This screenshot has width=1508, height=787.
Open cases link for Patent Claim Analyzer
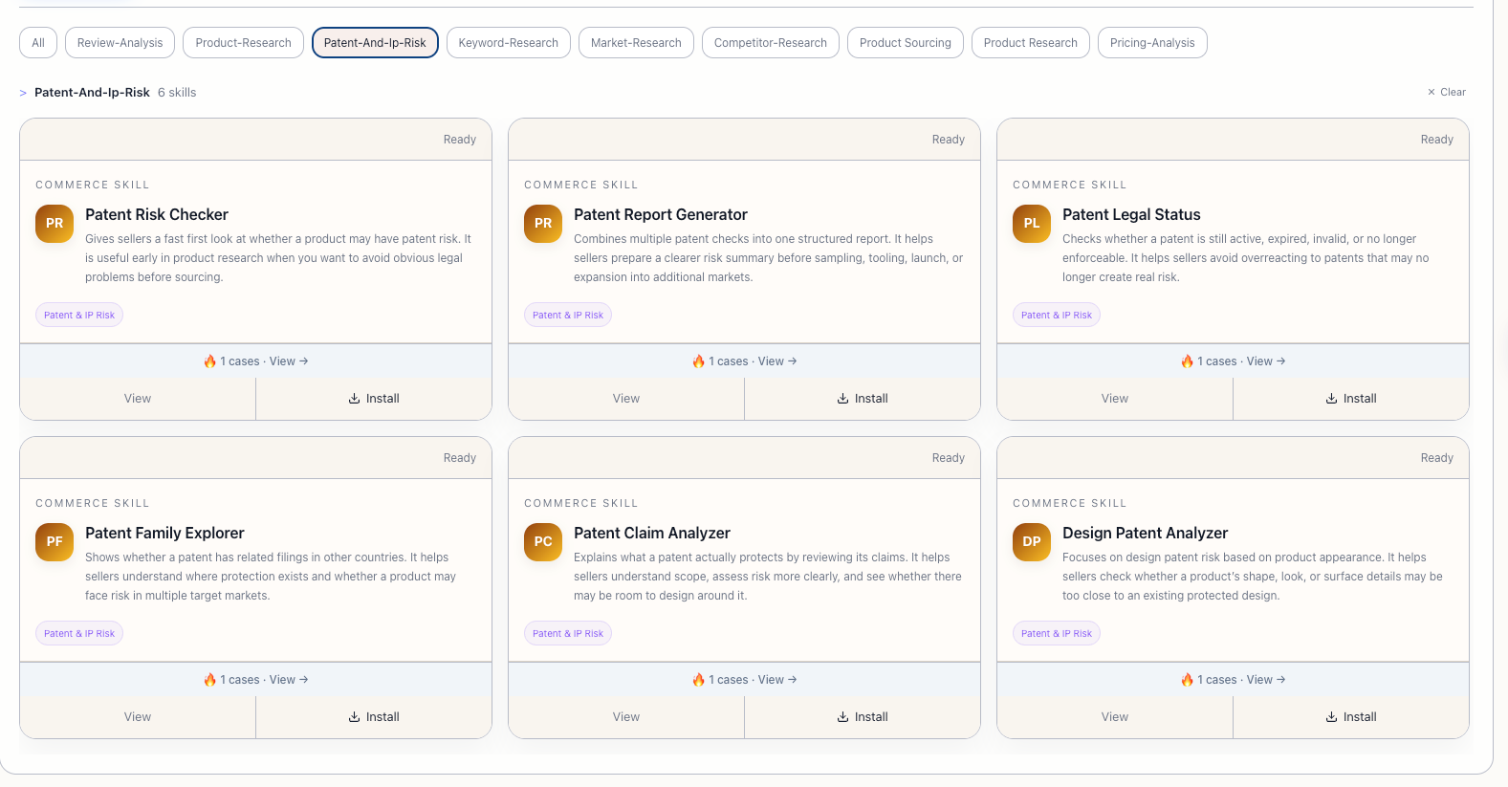[744, 680]
